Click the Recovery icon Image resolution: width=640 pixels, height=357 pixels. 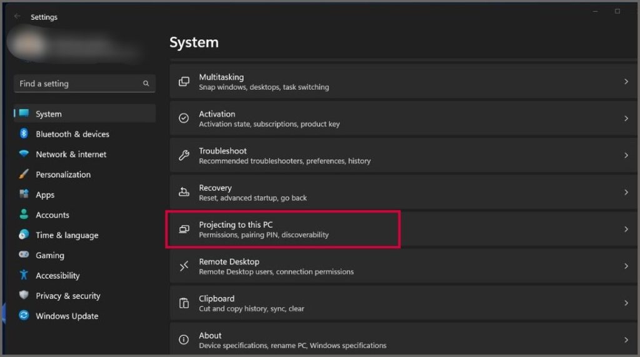(184, 192)
